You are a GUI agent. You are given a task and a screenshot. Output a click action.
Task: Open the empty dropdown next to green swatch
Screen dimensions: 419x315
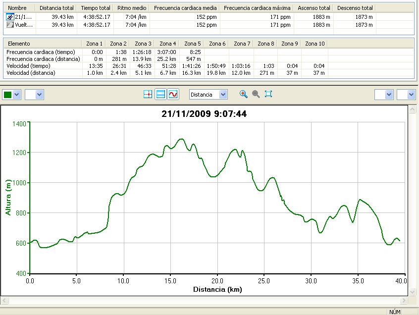click(x=39, y=95)
